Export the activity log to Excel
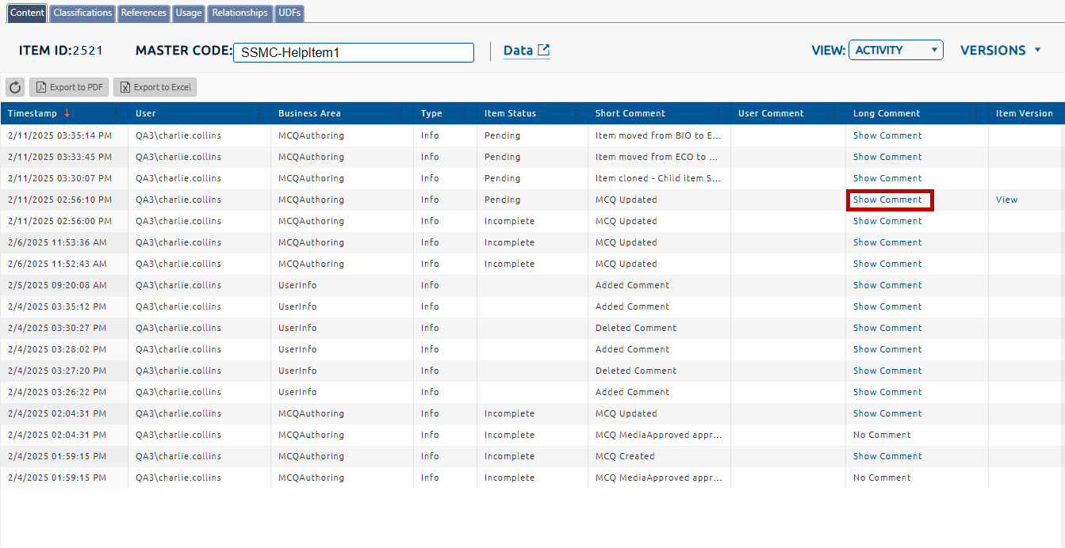Image resolution: width=1065 pixels, height=548 pixels. pyautogui.click(x=155, y=87)
